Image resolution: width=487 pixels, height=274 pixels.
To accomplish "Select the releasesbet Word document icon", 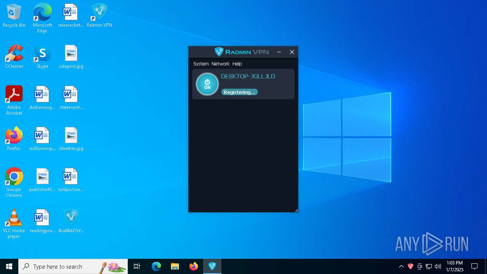I will 71,16.
